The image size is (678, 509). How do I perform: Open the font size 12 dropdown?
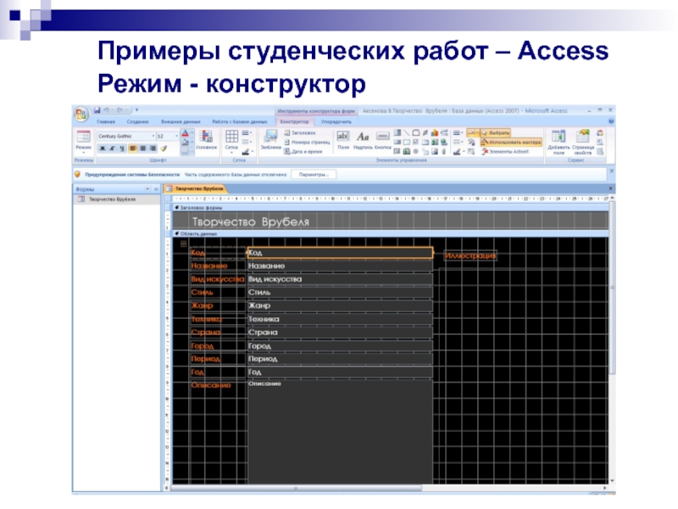pos(166,136)
